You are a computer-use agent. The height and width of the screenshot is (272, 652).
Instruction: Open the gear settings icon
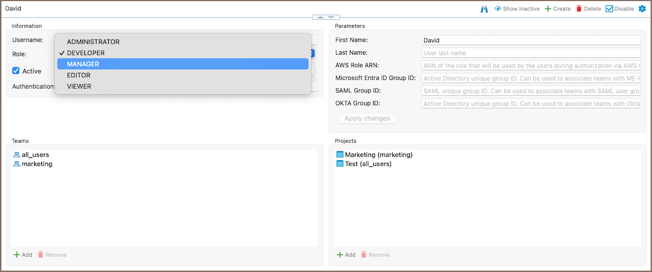tap(643, 9)
